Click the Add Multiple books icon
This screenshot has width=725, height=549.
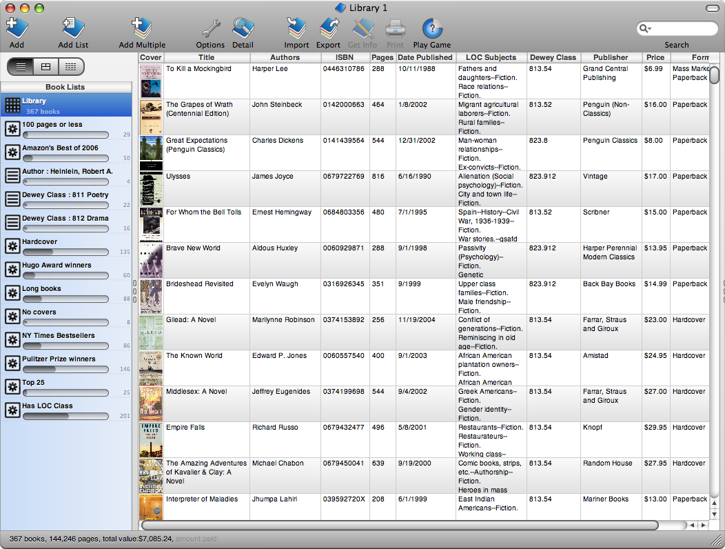click(x=142, y=29)
